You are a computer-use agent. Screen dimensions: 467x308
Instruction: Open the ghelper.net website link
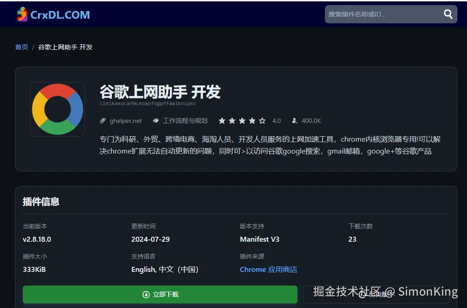126,121
